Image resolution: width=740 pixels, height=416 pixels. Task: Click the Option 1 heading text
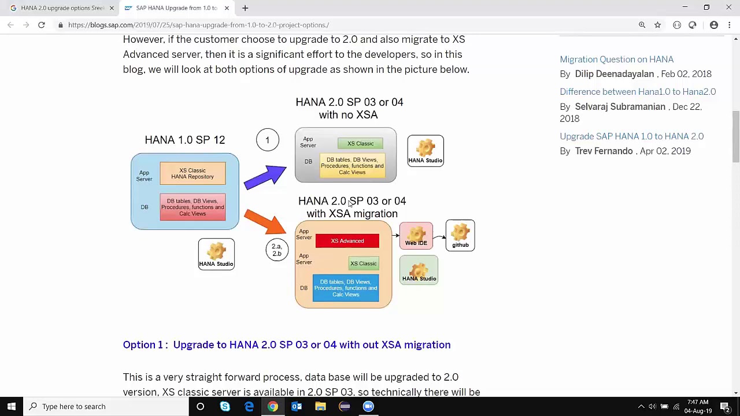coord(287,345)
